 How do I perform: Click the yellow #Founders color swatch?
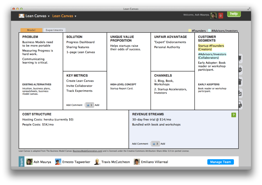190,31
